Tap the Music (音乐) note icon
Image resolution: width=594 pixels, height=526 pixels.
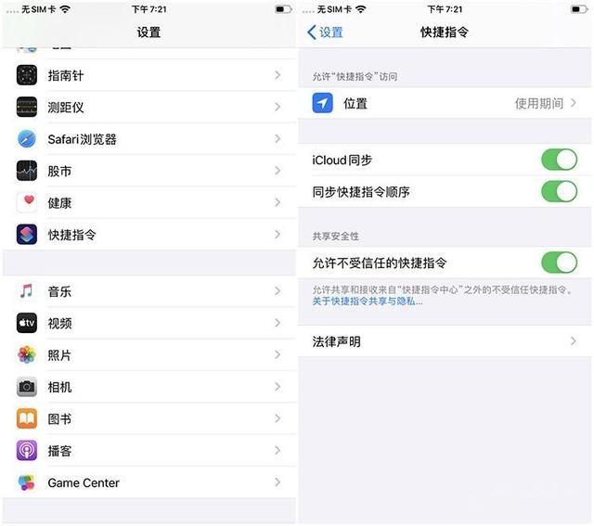(27, 291)
